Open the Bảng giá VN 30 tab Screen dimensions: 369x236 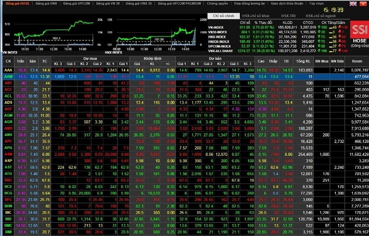point(108,3)
